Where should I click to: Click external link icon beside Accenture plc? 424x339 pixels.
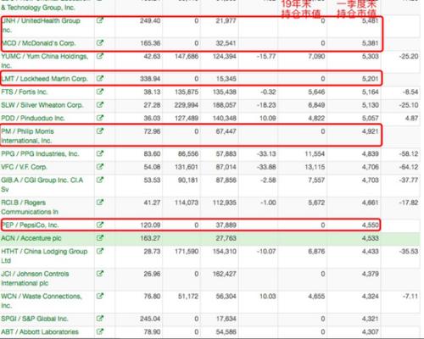(x=100, y=238)
